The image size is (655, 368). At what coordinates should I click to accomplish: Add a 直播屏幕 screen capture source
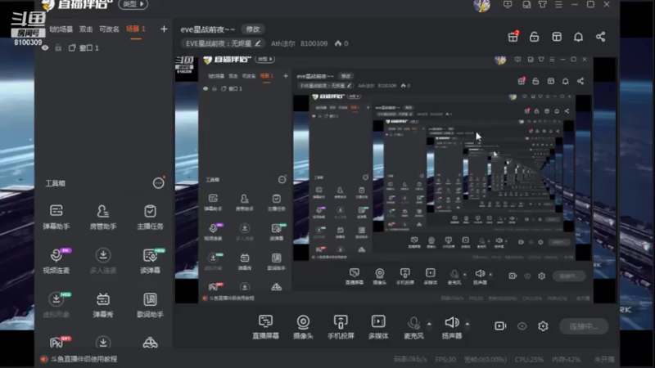[x=265, y=326]
